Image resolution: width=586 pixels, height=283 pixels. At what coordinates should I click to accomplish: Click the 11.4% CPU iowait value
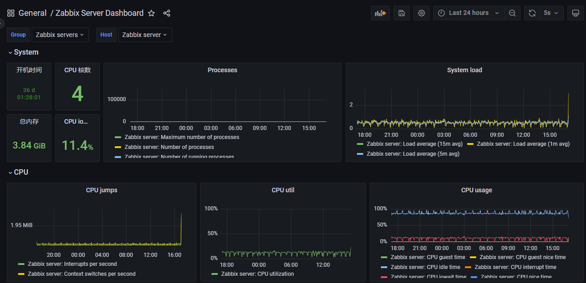(x=77, y=145)
